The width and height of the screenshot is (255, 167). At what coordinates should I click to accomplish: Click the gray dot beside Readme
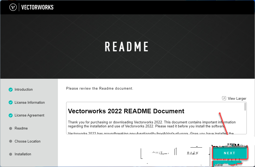(11, 128)
